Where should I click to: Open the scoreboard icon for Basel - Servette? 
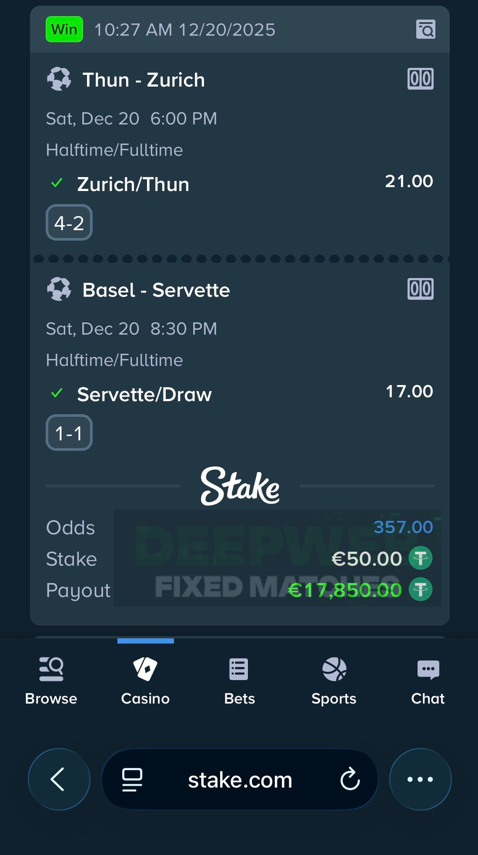click(x=420, y=289)
